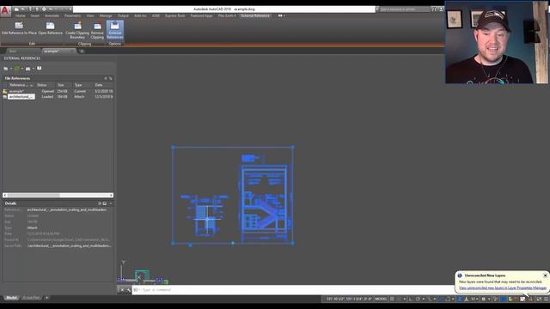Viewport: 550px width, 309px height.
Task: Click the Help icon in External References palette
Action: click(40, 69)
